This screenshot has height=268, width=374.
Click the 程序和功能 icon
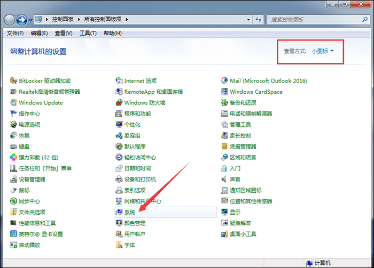point(119,113)
